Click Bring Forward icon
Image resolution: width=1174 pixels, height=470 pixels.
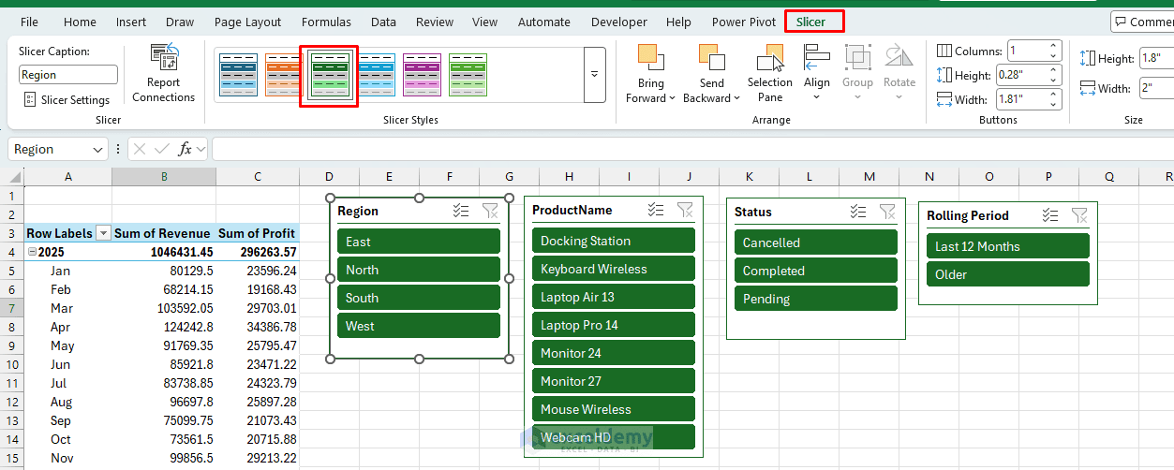tap(650, 57)
